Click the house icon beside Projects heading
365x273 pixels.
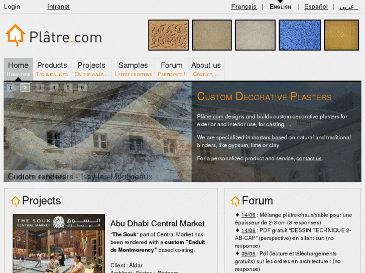coord(16,201)
